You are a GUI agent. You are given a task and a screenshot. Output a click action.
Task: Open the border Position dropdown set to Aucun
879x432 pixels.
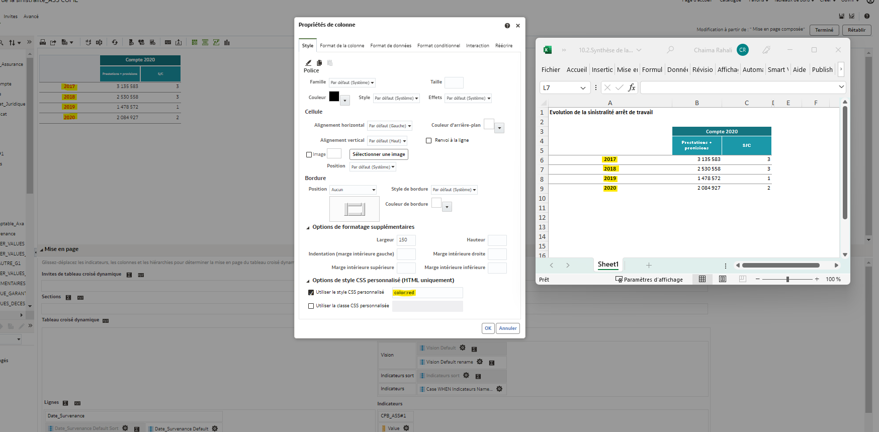coord(353,190)
